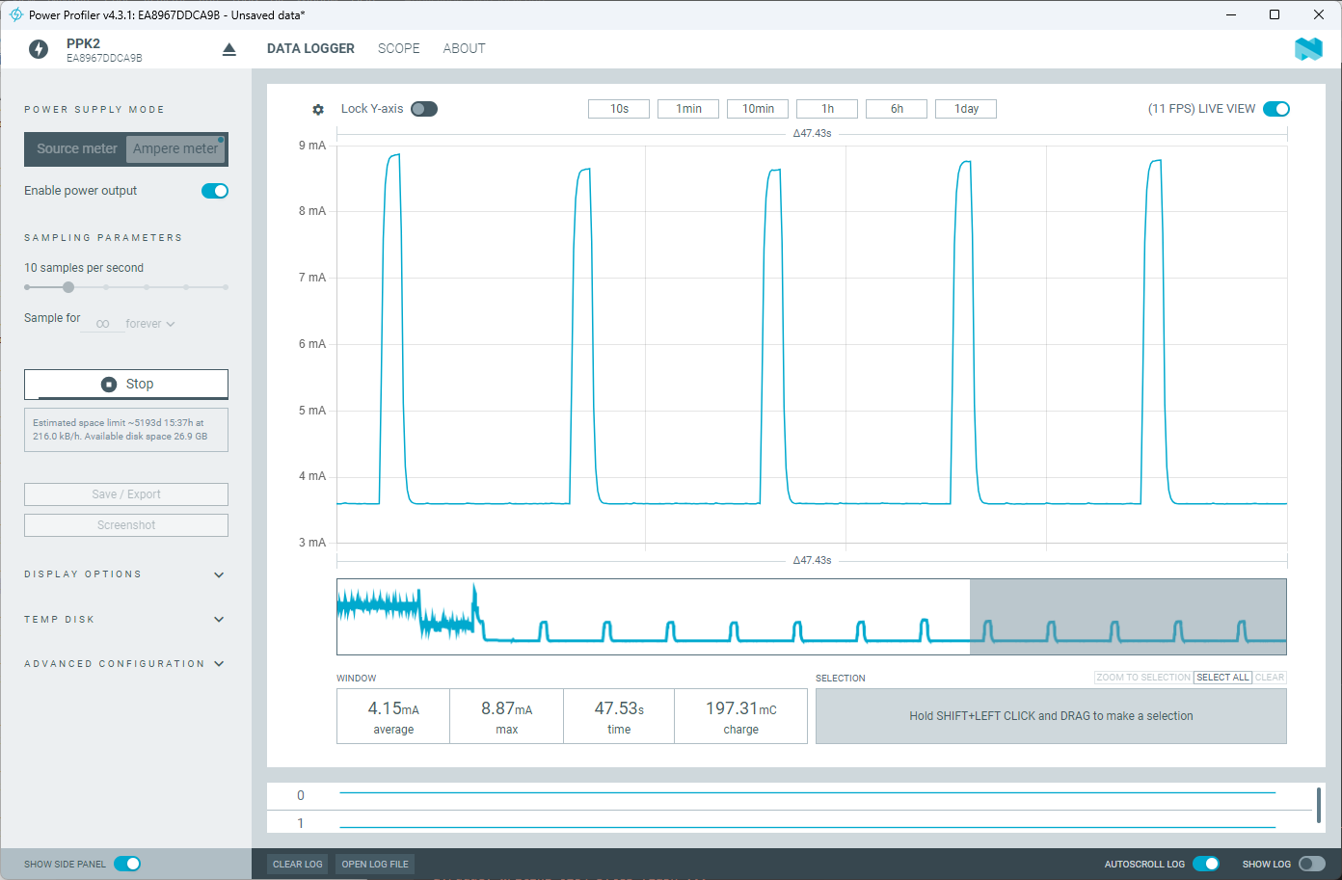Enable the Show Log toggle

[1312, 864]
